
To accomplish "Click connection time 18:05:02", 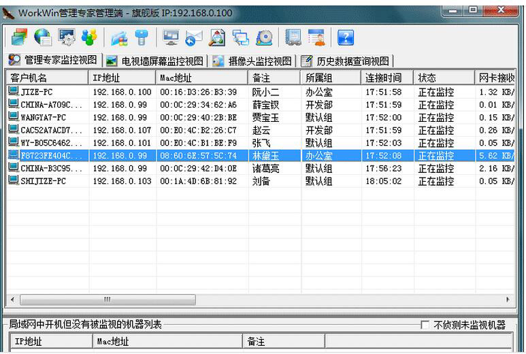I will (x=383, y=181).
